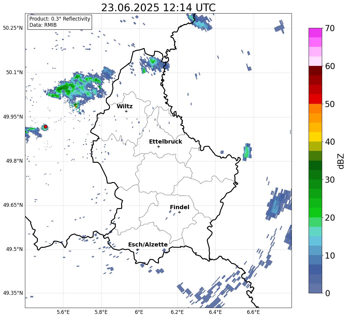Click the title 23.06.2025 12:14 UTC
Screen dimensions: 348x318
[158, 8]
